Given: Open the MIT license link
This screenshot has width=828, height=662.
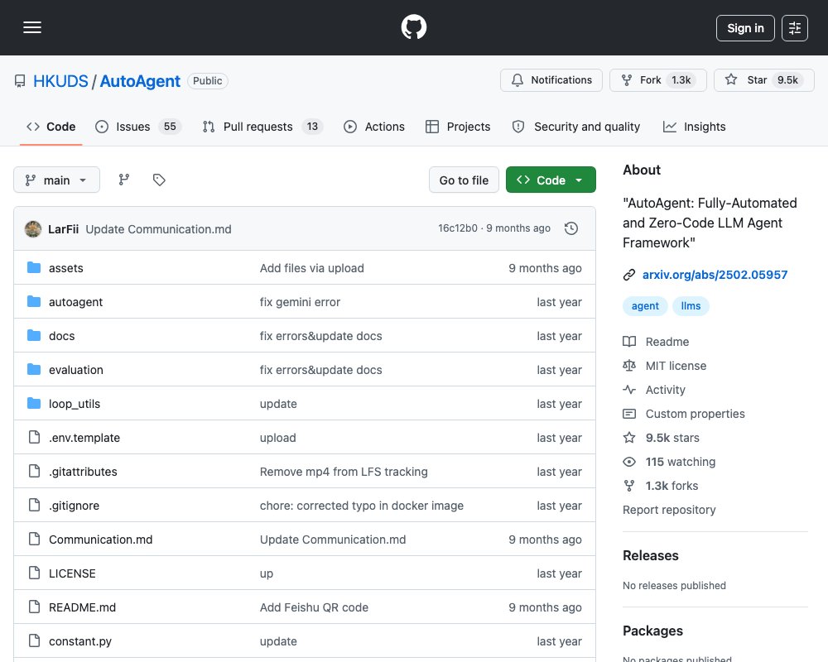Looking at the screenshot, I should (664, 366).
